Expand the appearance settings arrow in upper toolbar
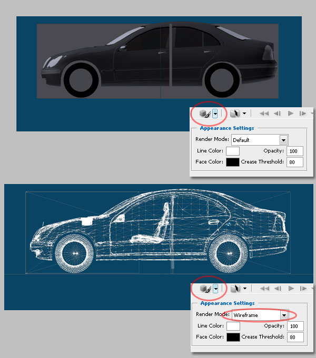Viewport: 316px width, 358px height. pyautogui.click(x=215, y=113)
